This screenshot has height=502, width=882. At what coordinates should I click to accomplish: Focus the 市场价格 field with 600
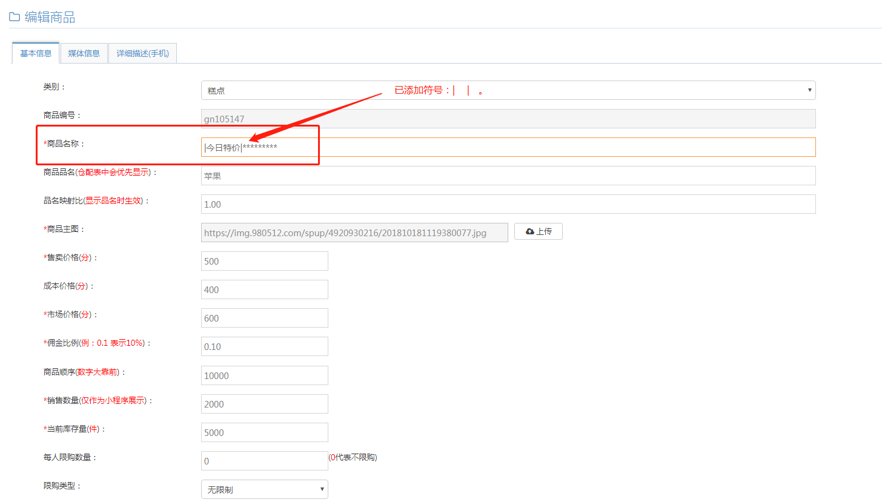click(x=265, y=318)
